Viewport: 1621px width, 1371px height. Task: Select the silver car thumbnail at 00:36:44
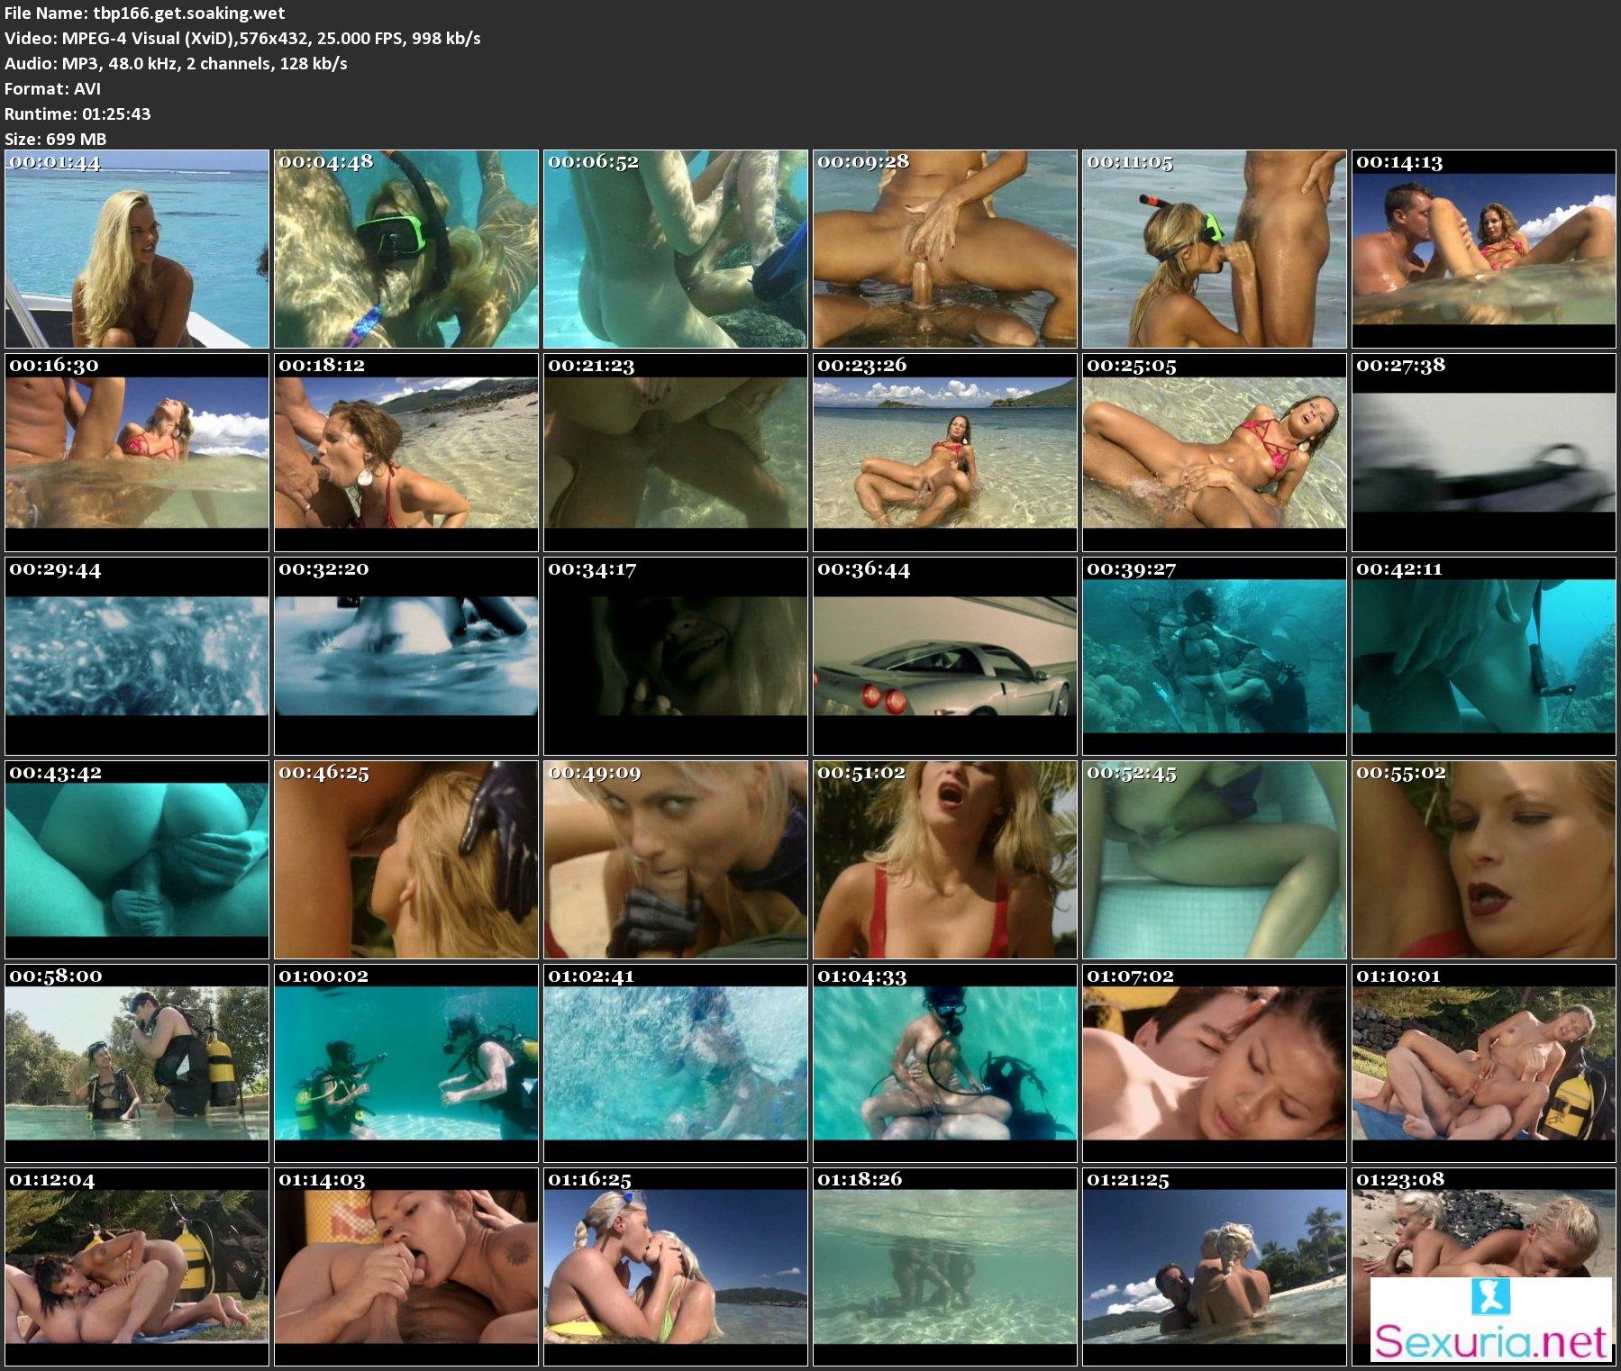coord(944,657)
